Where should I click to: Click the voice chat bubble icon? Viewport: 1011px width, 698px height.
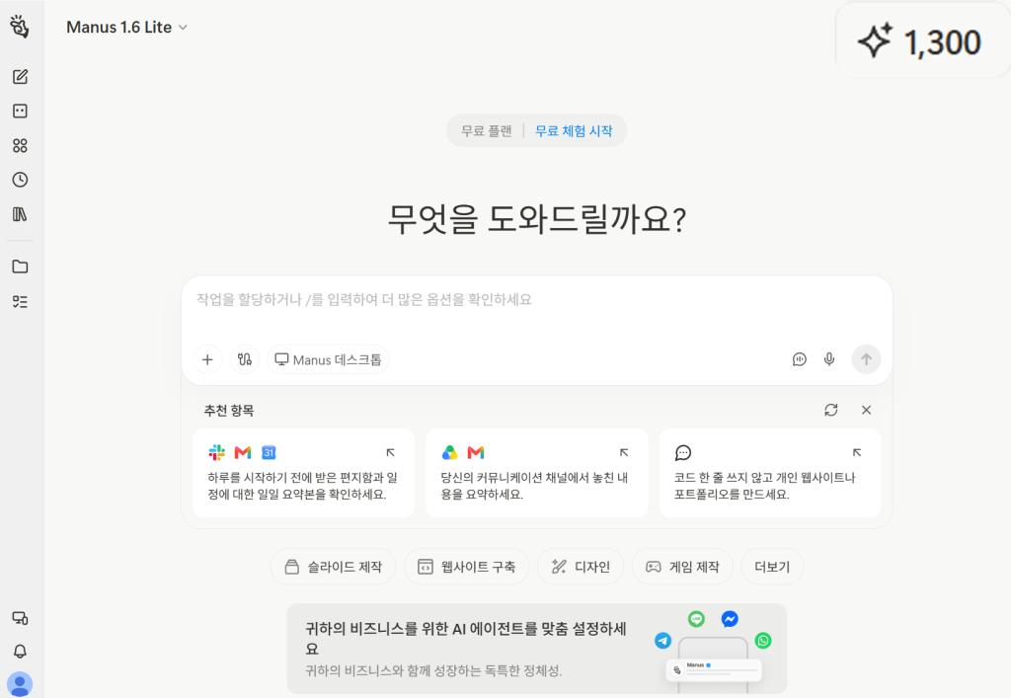[x=800, y=359]
